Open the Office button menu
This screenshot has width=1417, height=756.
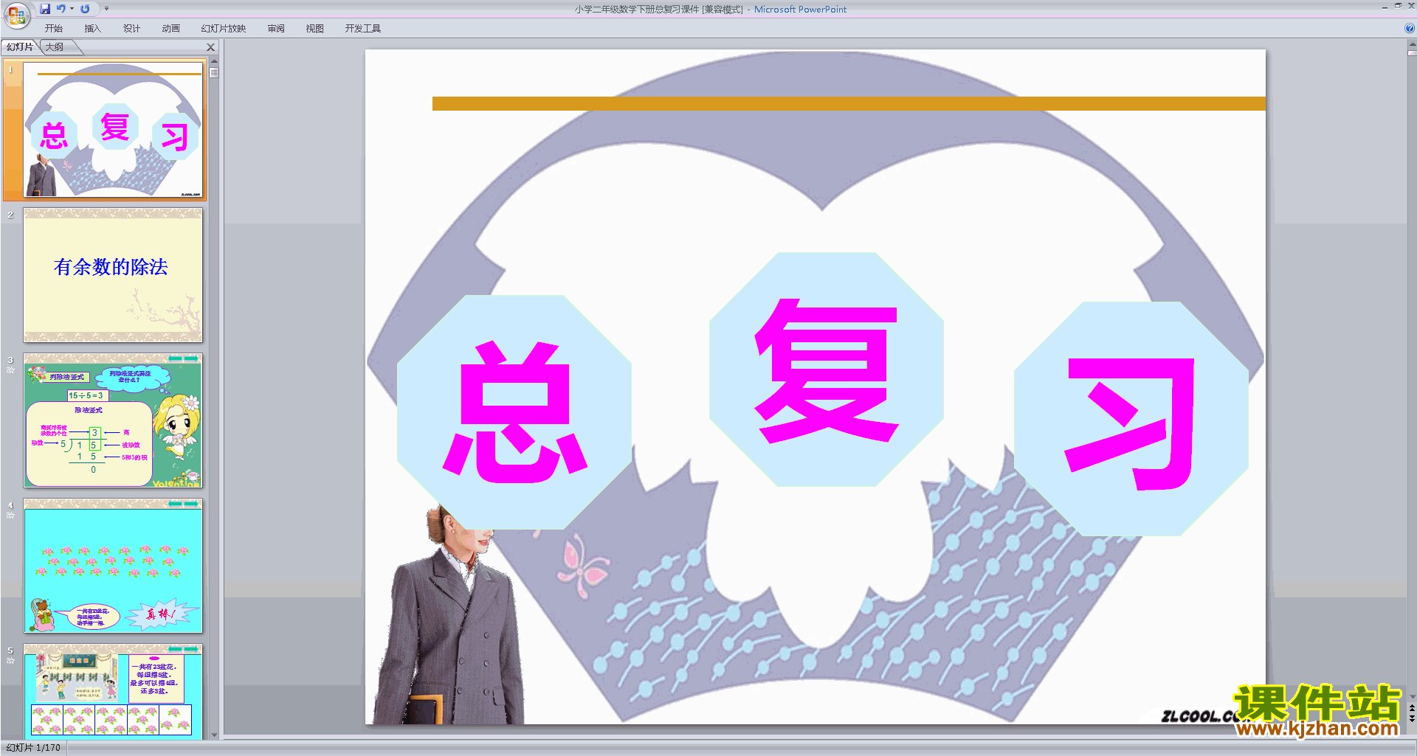click(16, 14)
